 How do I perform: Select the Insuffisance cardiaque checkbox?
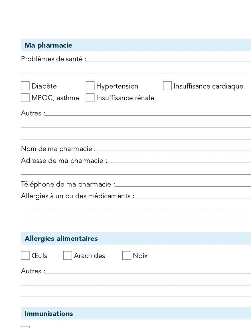pyautogui.click(x=167, y=86)
